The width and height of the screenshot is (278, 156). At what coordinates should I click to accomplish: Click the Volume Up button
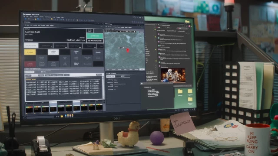tap(76, 52)
